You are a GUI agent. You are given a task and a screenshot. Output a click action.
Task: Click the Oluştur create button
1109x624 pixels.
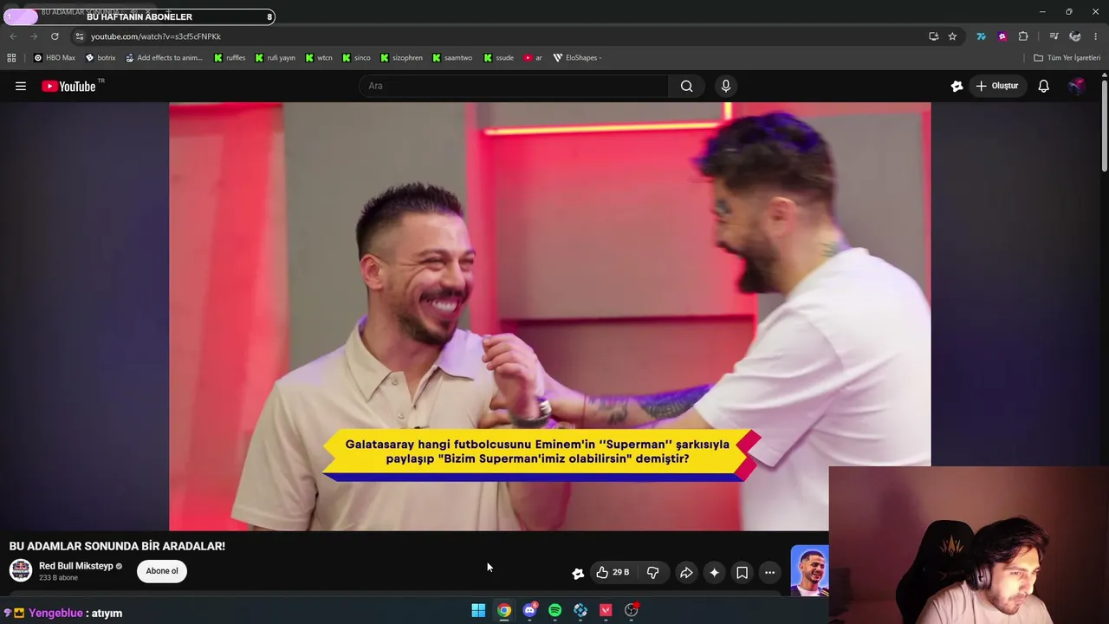[997, 86]
